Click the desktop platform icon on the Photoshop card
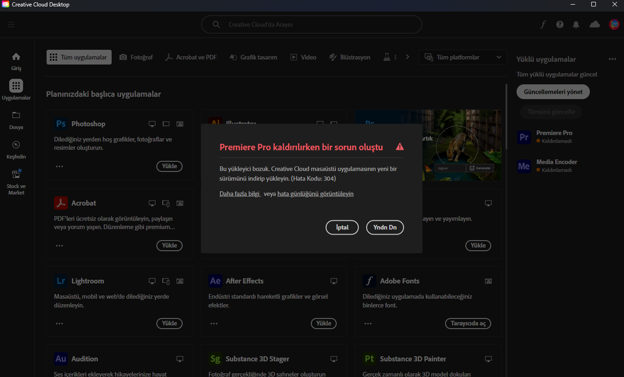624x377 pixels. 152,124
